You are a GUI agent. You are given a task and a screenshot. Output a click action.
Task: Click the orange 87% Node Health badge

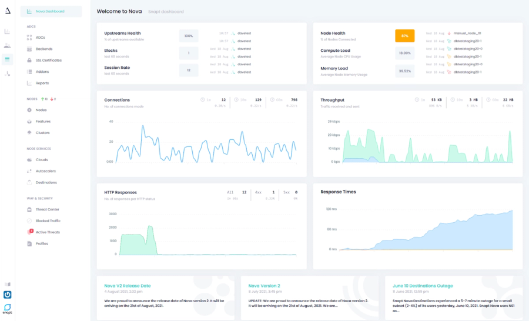point(405,36)
